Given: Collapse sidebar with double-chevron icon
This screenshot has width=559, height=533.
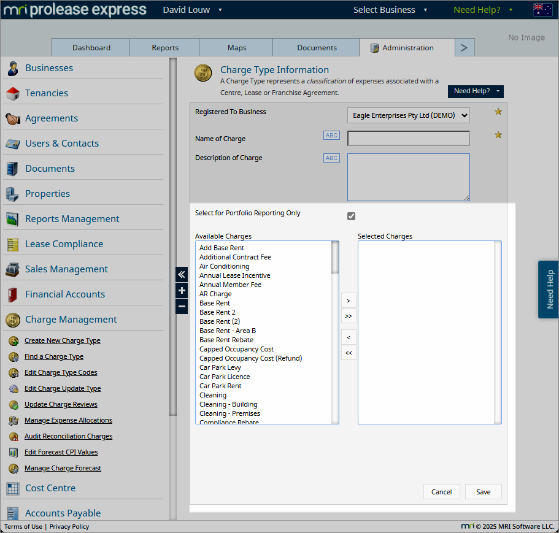Looking at the screenshot, I should pyautogui.click(x=182, y=274).
